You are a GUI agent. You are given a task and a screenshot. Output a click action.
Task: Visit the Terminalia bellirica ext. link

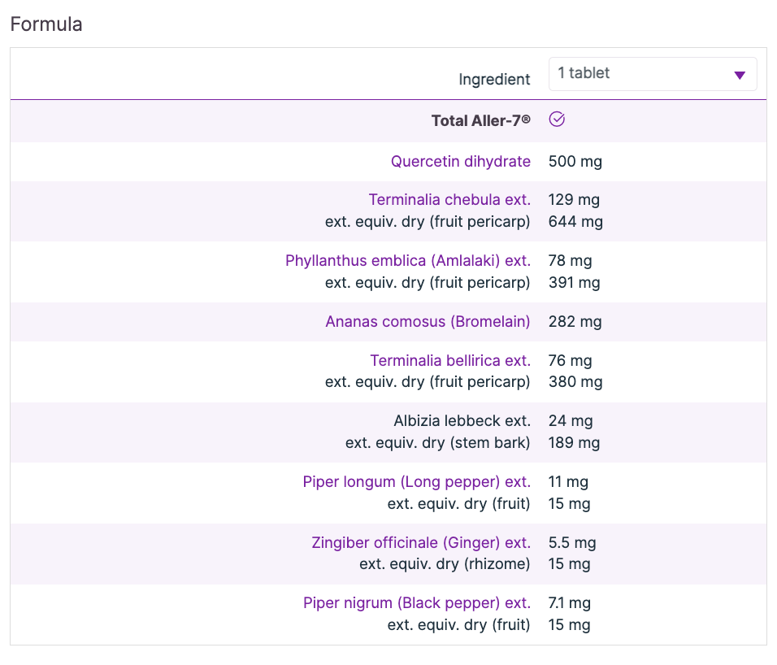(x=450, y=361)
